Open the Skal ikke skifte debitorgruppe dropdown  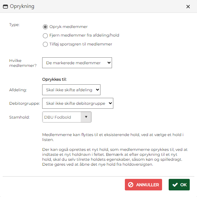click(x=78, y=103)
